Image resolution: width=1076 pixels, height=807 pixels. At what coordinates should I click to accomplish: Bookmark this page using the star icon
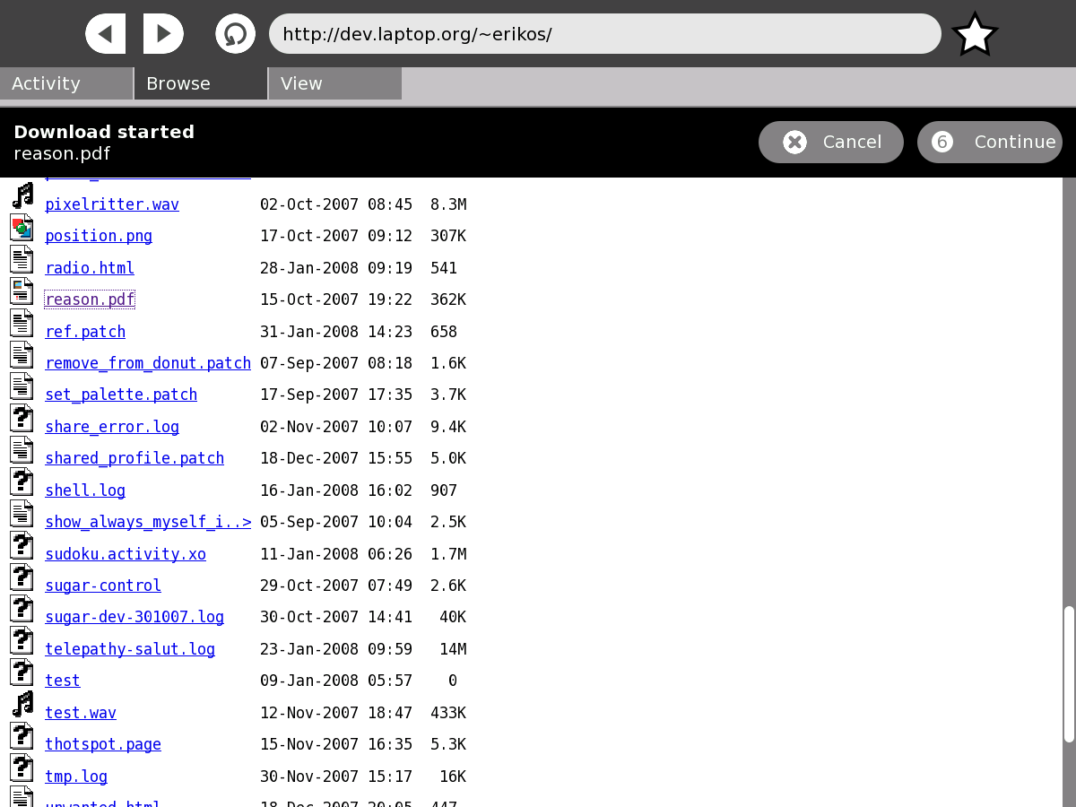click(x=975, y=35)
